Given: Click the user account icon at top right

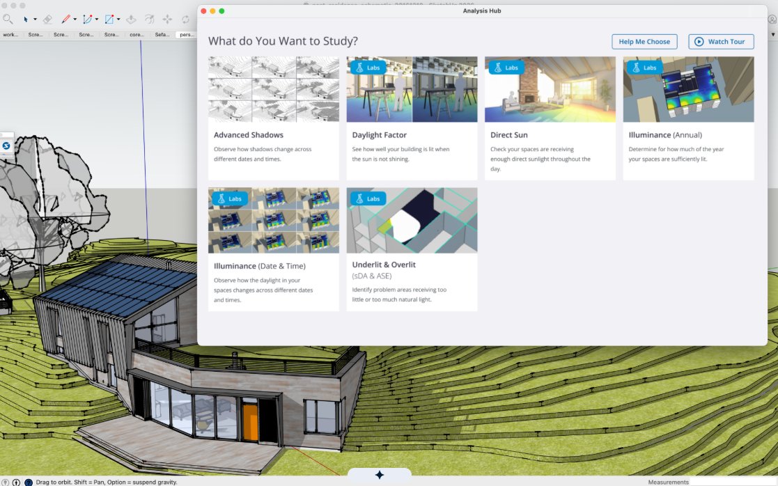Looking at the screenshot, I should click(x=772, y=19).
